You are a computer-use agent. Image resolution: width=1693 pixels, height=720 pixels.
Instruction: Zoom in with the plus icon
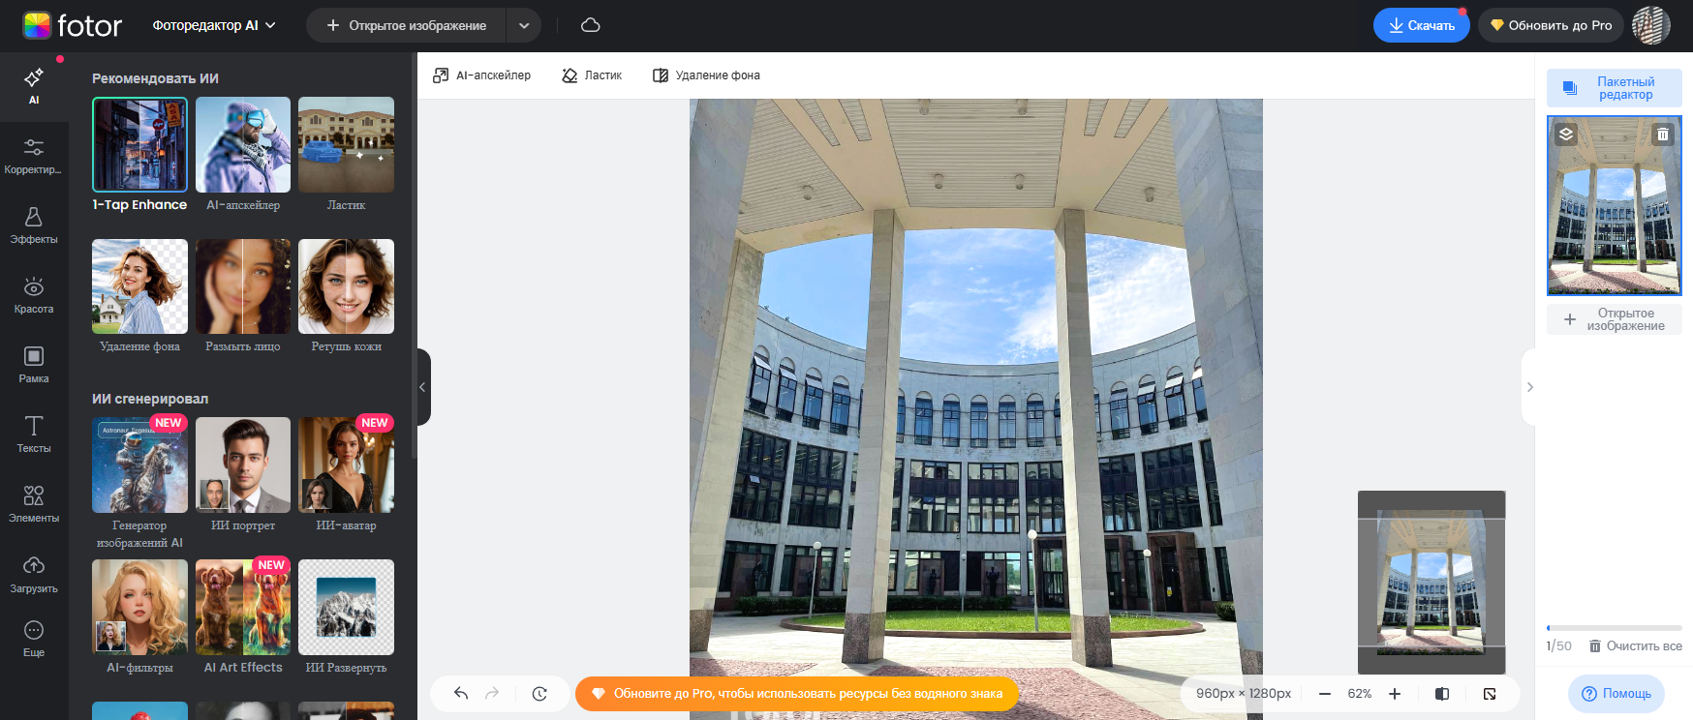(x=1395, y=694)
